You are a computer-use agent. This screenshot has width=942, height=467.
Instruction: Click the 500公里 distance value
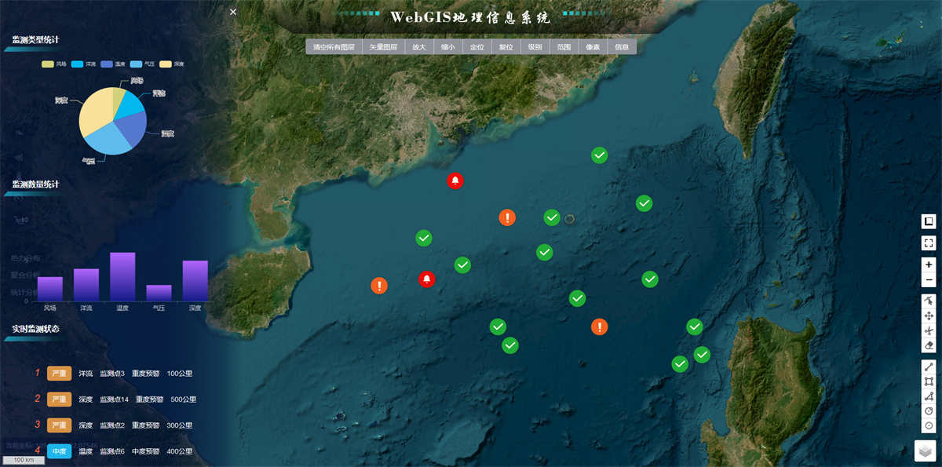pos(183,400)
